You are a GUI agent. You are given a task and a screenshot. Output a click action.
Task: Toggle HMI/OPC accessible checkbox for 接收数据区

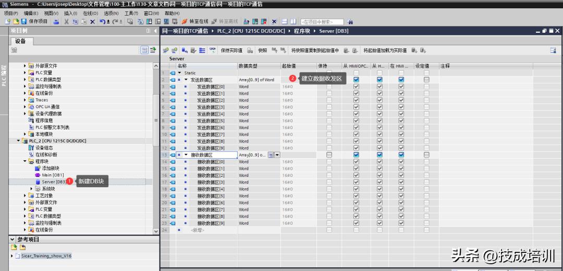(356, 155)
